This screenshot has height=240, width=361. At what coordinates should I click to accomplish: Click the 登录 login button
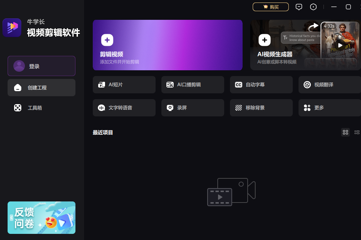pos(42,66)
